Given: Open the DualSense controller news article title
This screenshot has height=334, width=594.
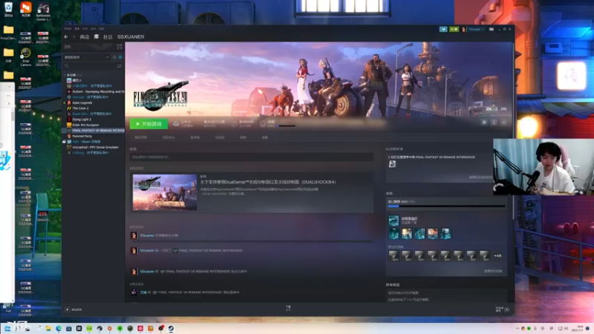Looking at the screenshot, I should click(268, 182).
